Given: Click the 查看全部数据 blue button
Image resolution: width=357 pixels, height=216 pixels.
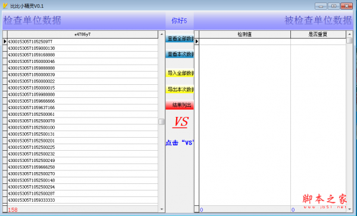Looking at the screenshot, I should pyautogui.click(x=180, y=39).
